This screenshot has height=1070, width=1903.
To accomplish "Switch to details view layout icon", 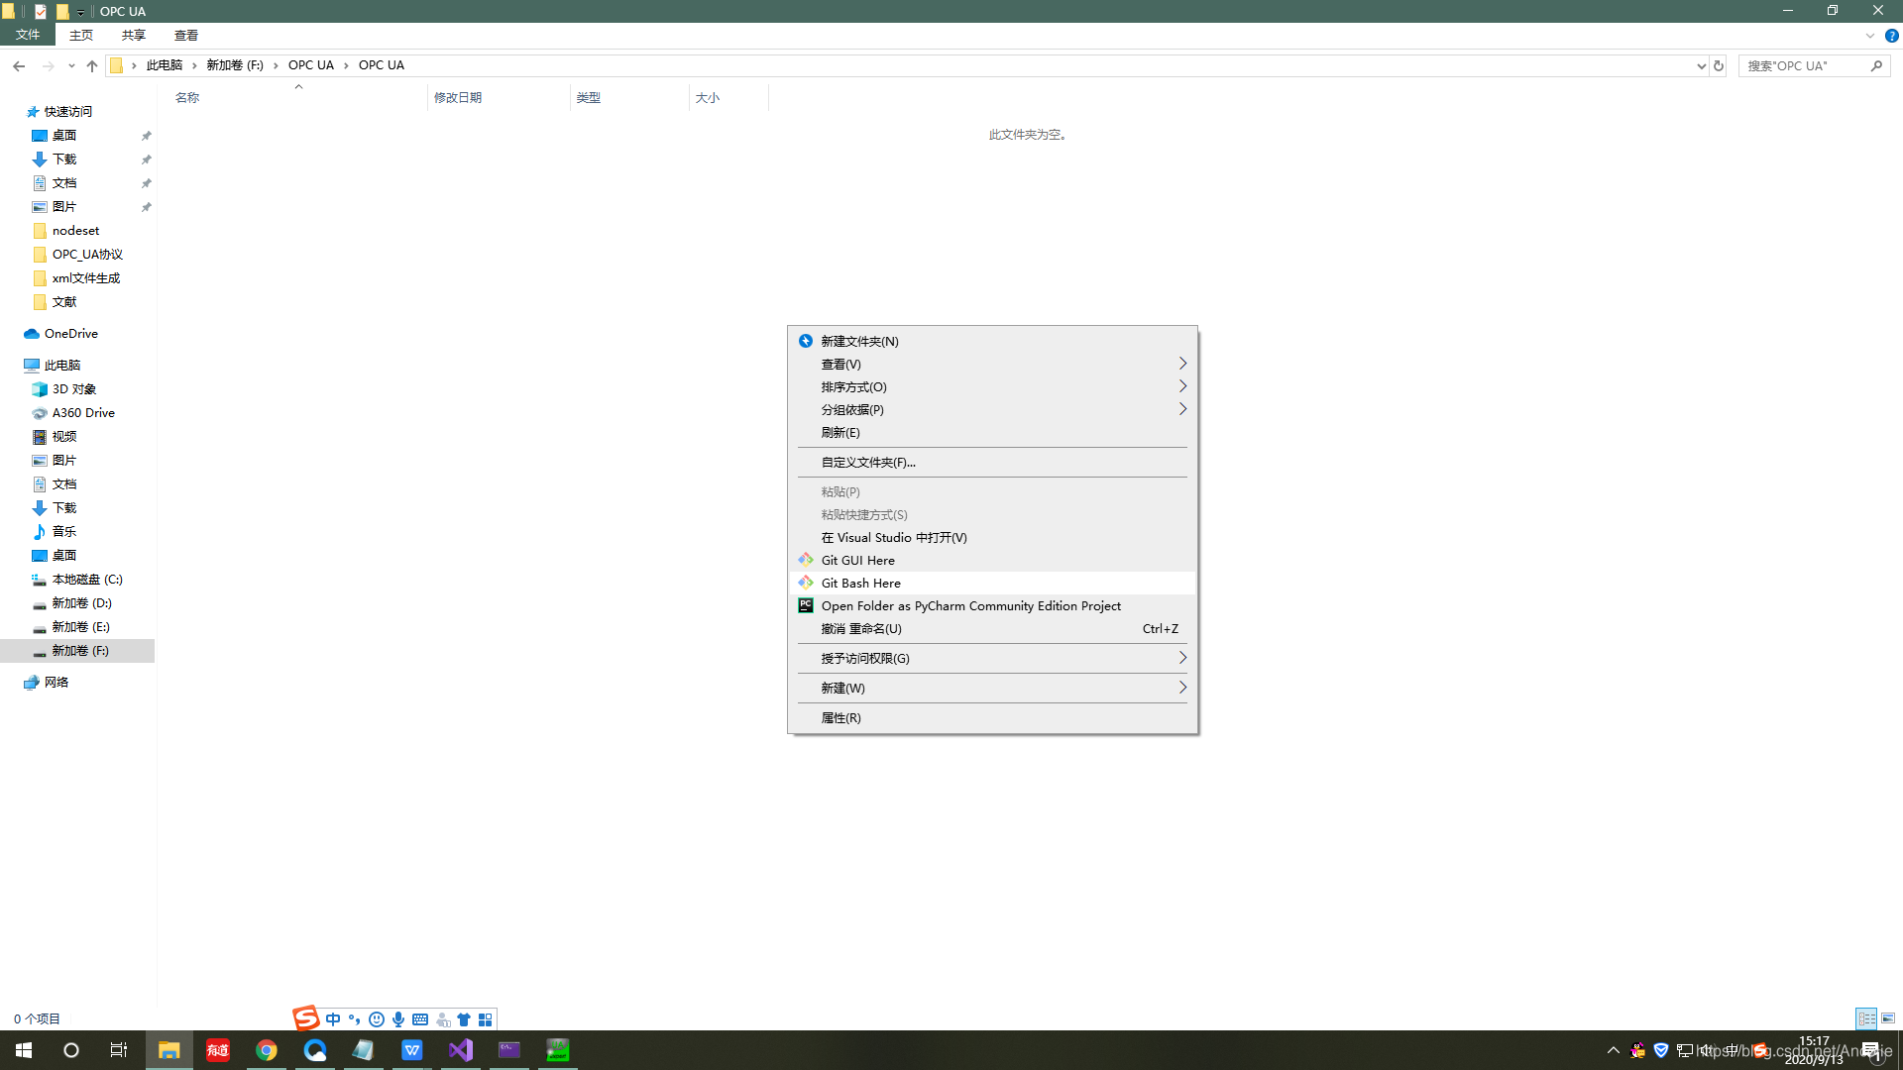I will [x=1866, y=1018].
